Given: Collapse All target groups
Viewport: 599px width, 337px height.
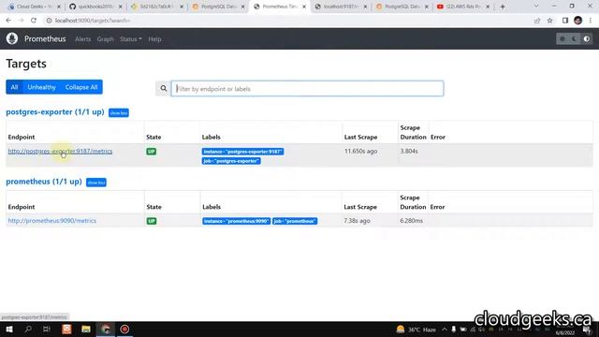Looking at the screenshot, I should click(x=81, y=87).
